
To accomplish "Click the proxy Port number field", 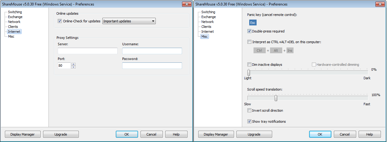I will click(x=64, y=65).
